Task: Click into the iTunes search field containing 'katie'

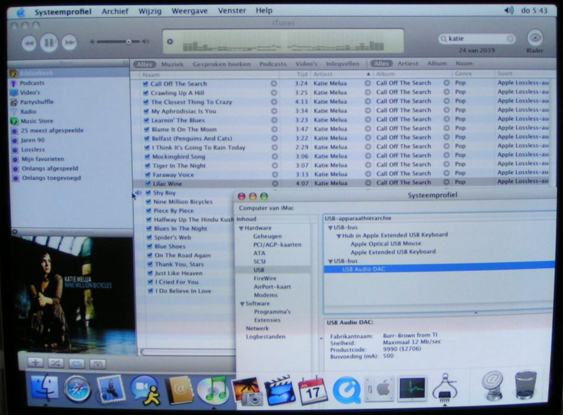Action: 476,39
